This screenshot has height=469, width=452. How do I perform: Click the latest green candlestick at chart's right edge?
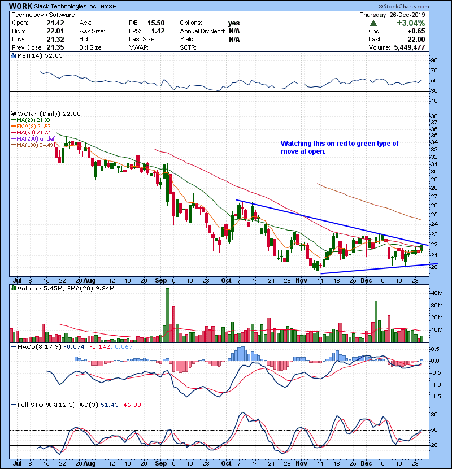(x=422, y=247)
